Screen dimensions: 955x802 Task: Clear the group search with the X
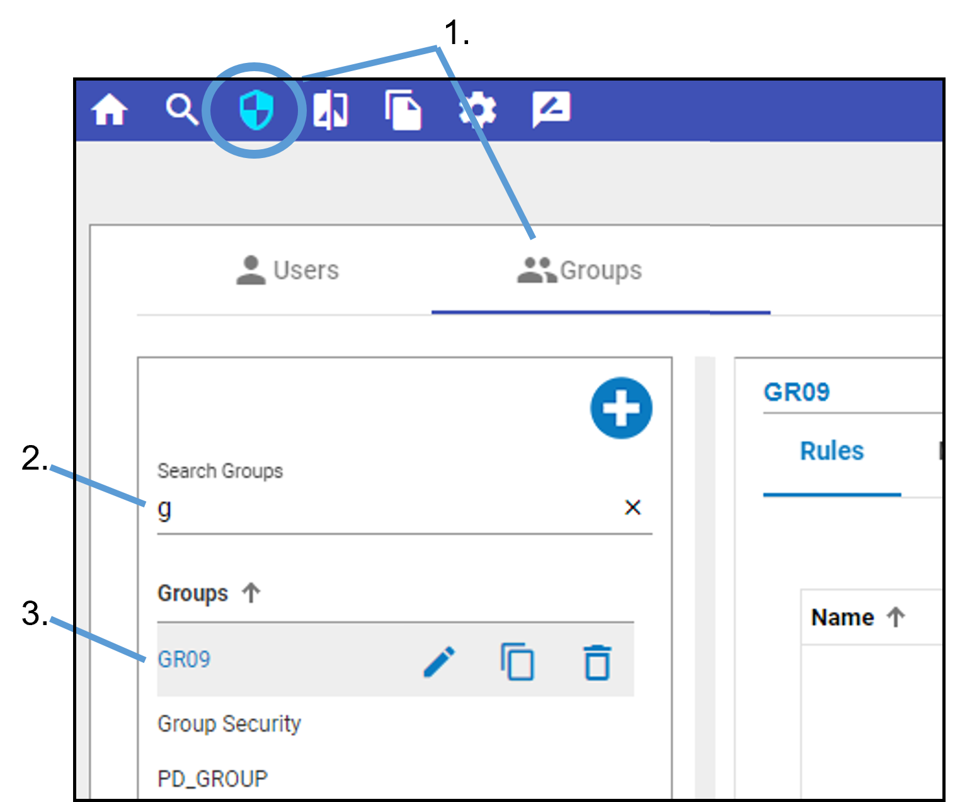(632, 507)
